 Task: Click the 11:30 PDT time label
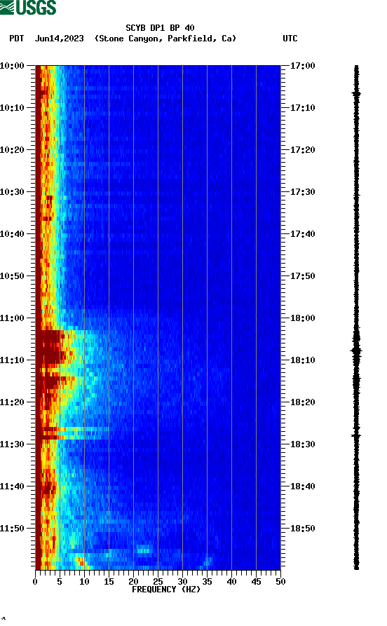12,444
